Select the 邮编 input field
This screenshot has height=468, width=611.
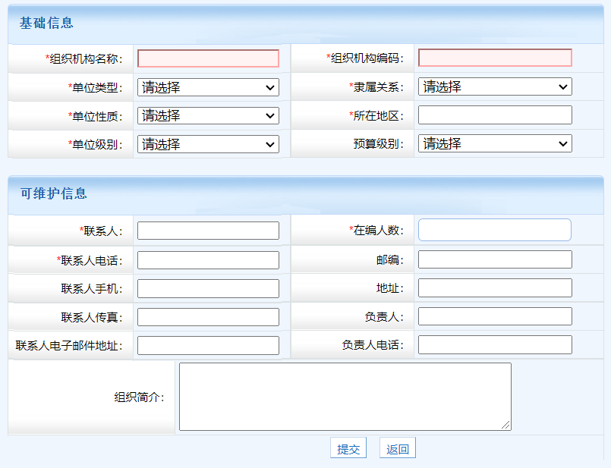pos(495,259)
